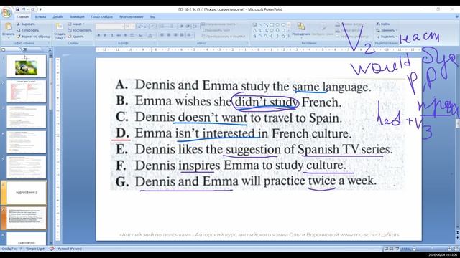Select rectangle shape in shapes gallery
This screenshot has height=258, width=460.
272,25
